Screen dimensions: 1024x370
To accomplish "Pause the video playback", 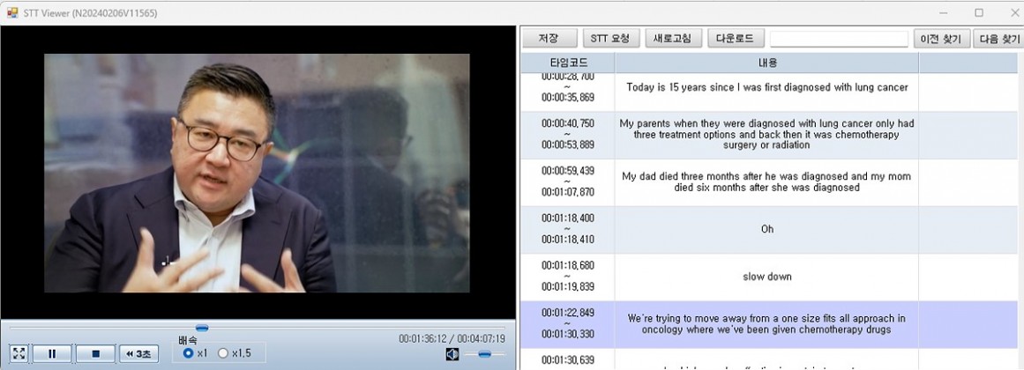I will (x=52, y=353).
